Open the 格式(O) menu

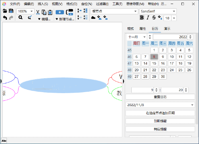click(x=72, y=4)
